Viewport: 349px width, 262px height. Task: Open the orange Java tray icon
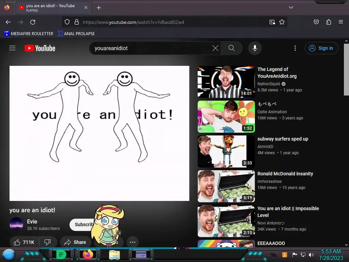tap(285, 254)
